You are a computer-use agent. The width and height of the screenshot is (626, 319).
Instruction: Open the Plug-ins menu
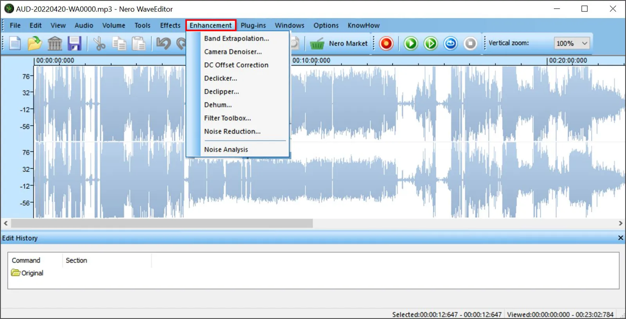pyautogui.click(x=253, y=25)
